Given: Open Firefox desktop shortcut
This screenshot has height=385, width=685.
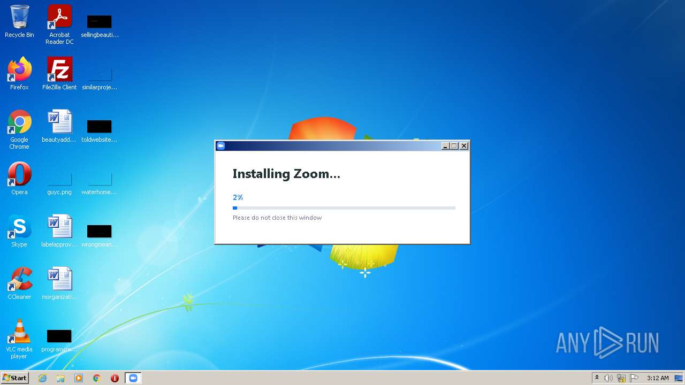Looking at the screenshot, I should 19,74.
